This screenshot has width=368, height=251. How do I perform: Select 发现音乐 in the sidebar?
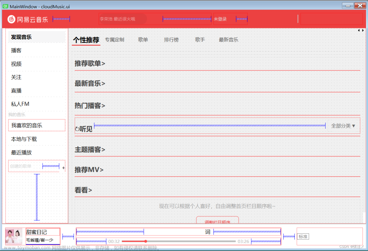36,37
